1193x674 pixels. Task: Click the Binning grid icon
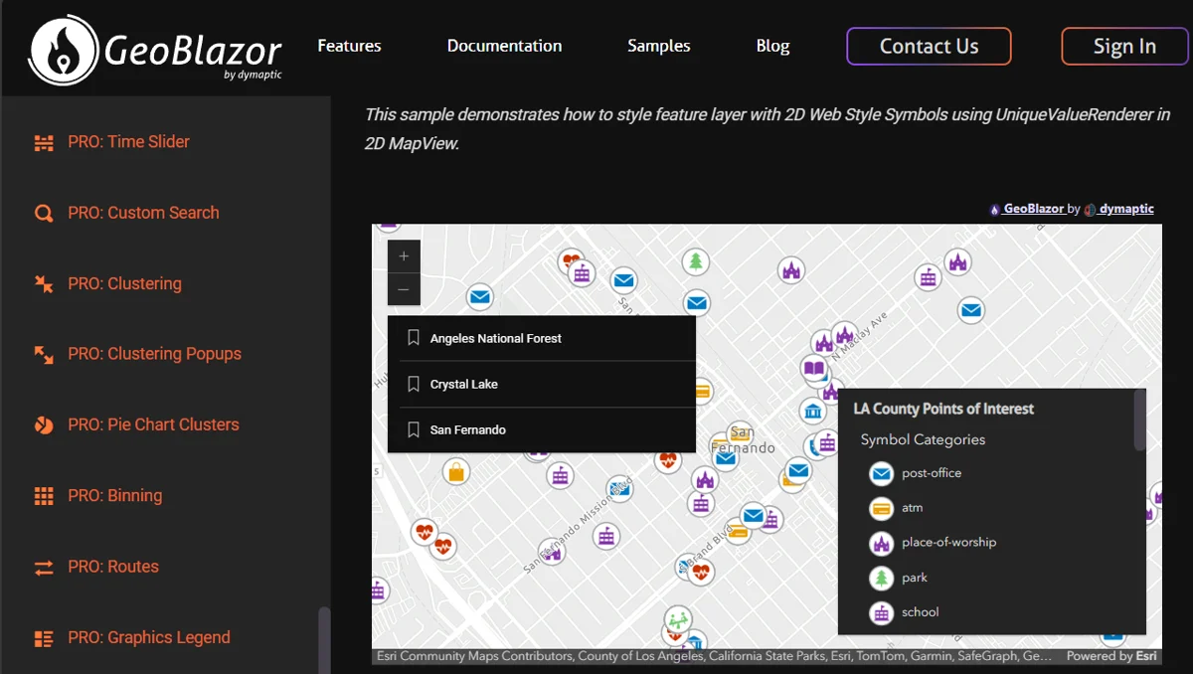[44, 495]
